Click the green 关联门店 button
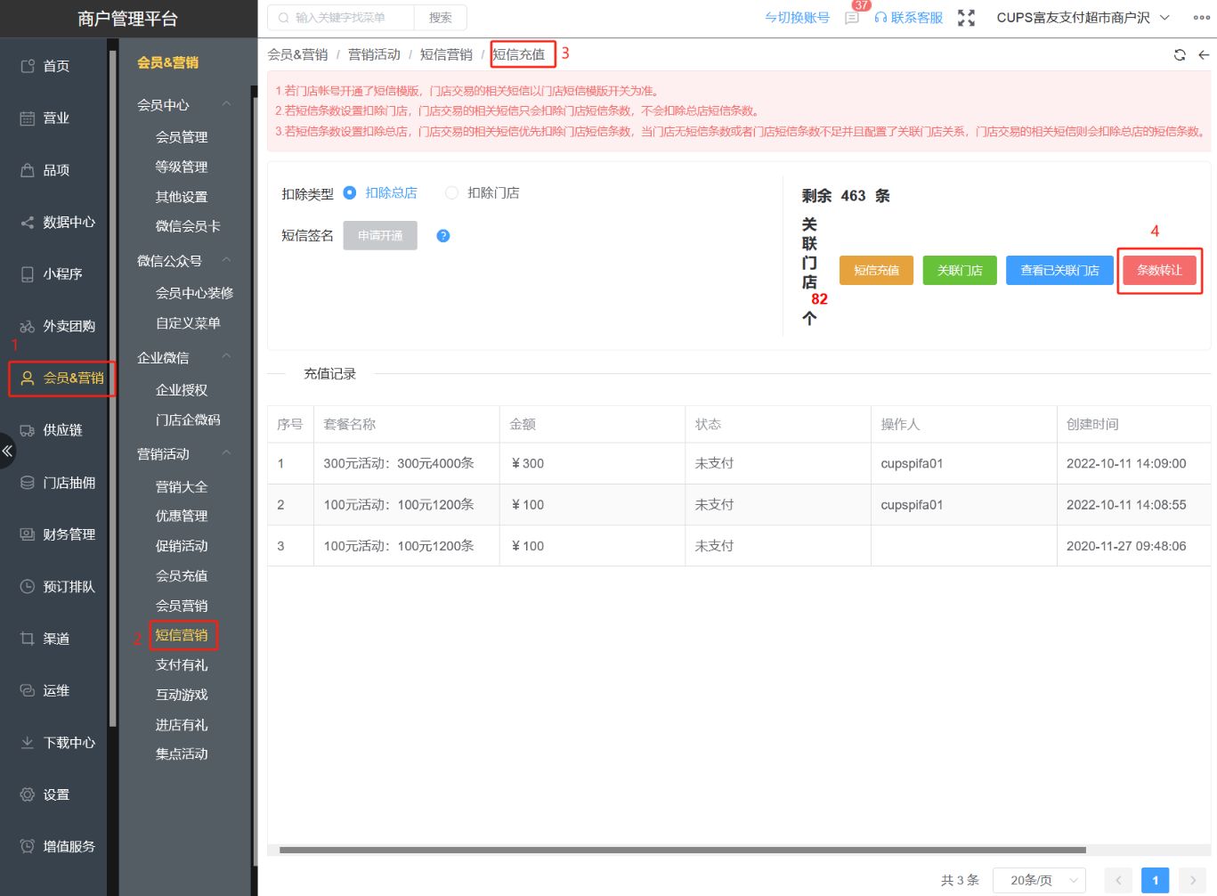The height and width of the screenshot is (896, 1217). [960, 271]
